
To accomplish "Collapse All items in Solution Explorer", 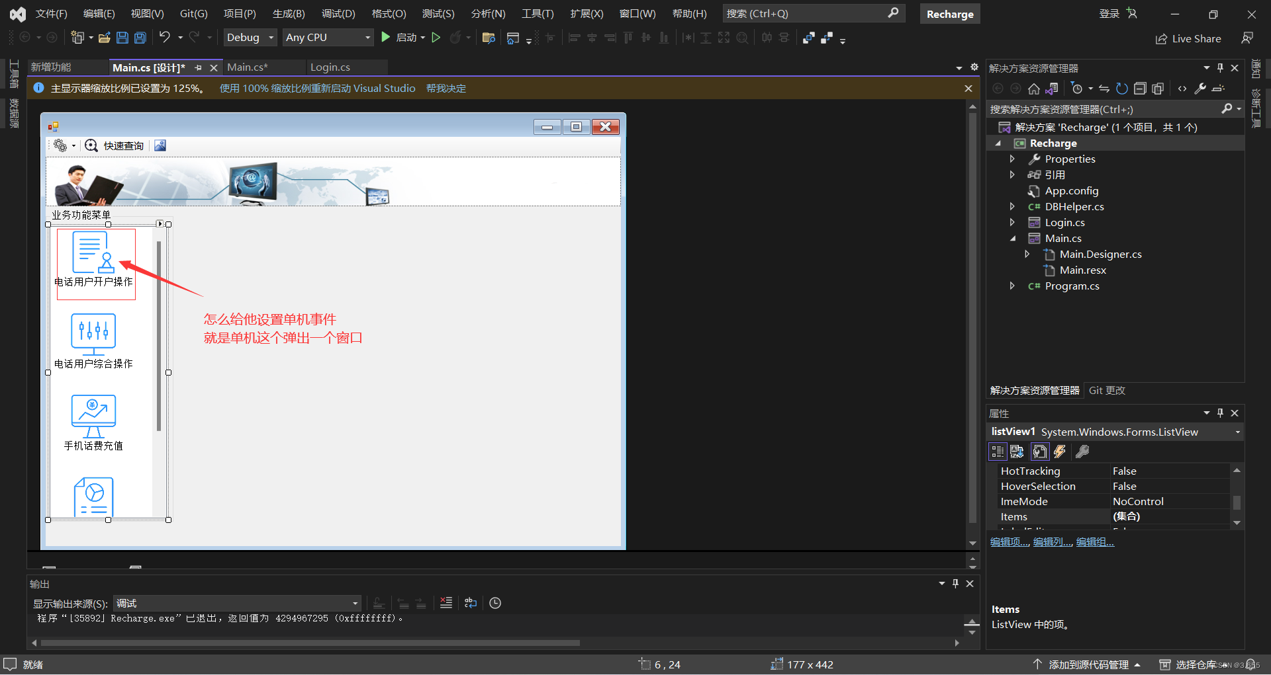I will [1140, 89].
